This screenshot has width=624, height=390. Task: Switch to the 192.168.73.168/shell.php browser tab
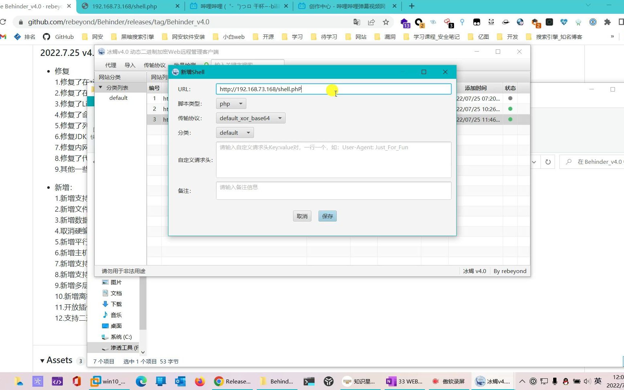pyautogui.click(x=131, y=6)
